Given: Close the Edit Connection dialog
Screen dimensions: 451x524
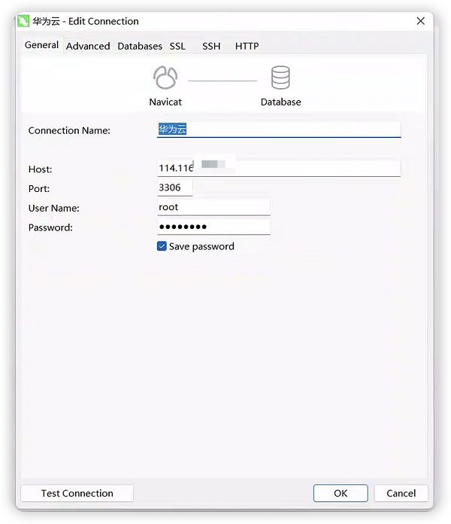Looking at the screenshot, I should (x=421, y=21).
